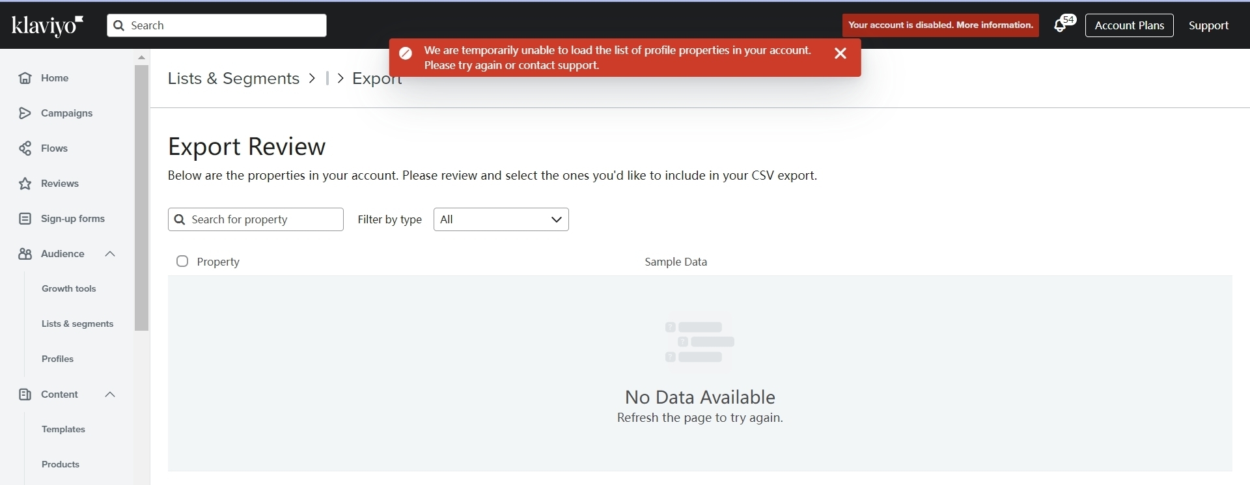Click account disabled More information notice
Screen dimensions: 1250x485
coord(940,25)
